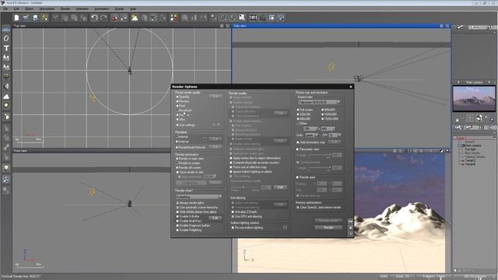
Task: Collapse the Layer 1 tree group
Action: pos(455,138)
